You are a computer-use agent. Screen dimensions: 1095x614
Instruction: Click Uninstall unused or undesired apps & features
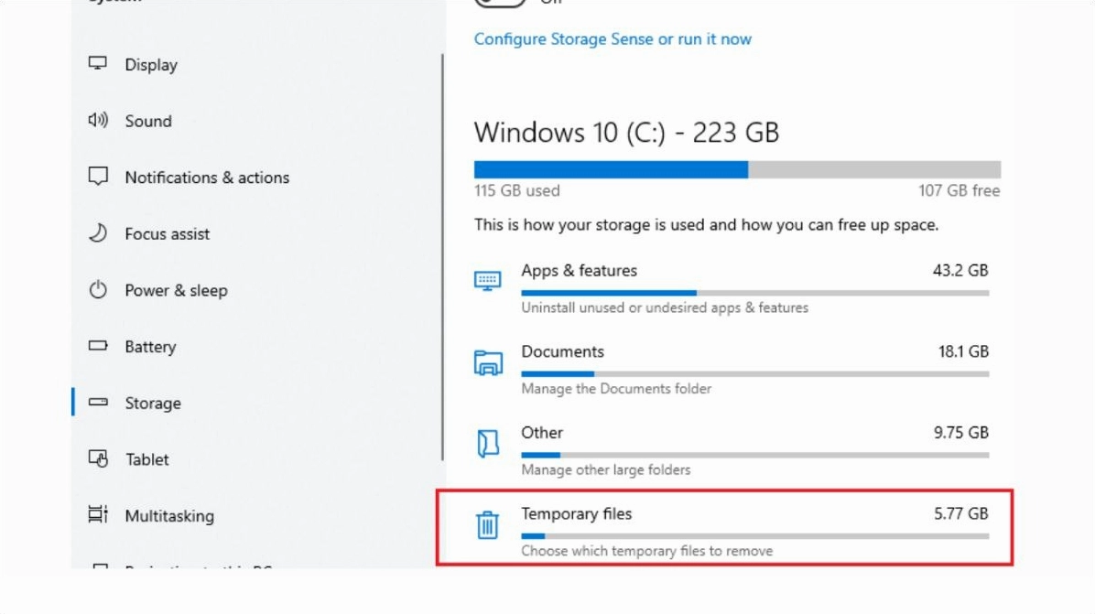point(665,307)
